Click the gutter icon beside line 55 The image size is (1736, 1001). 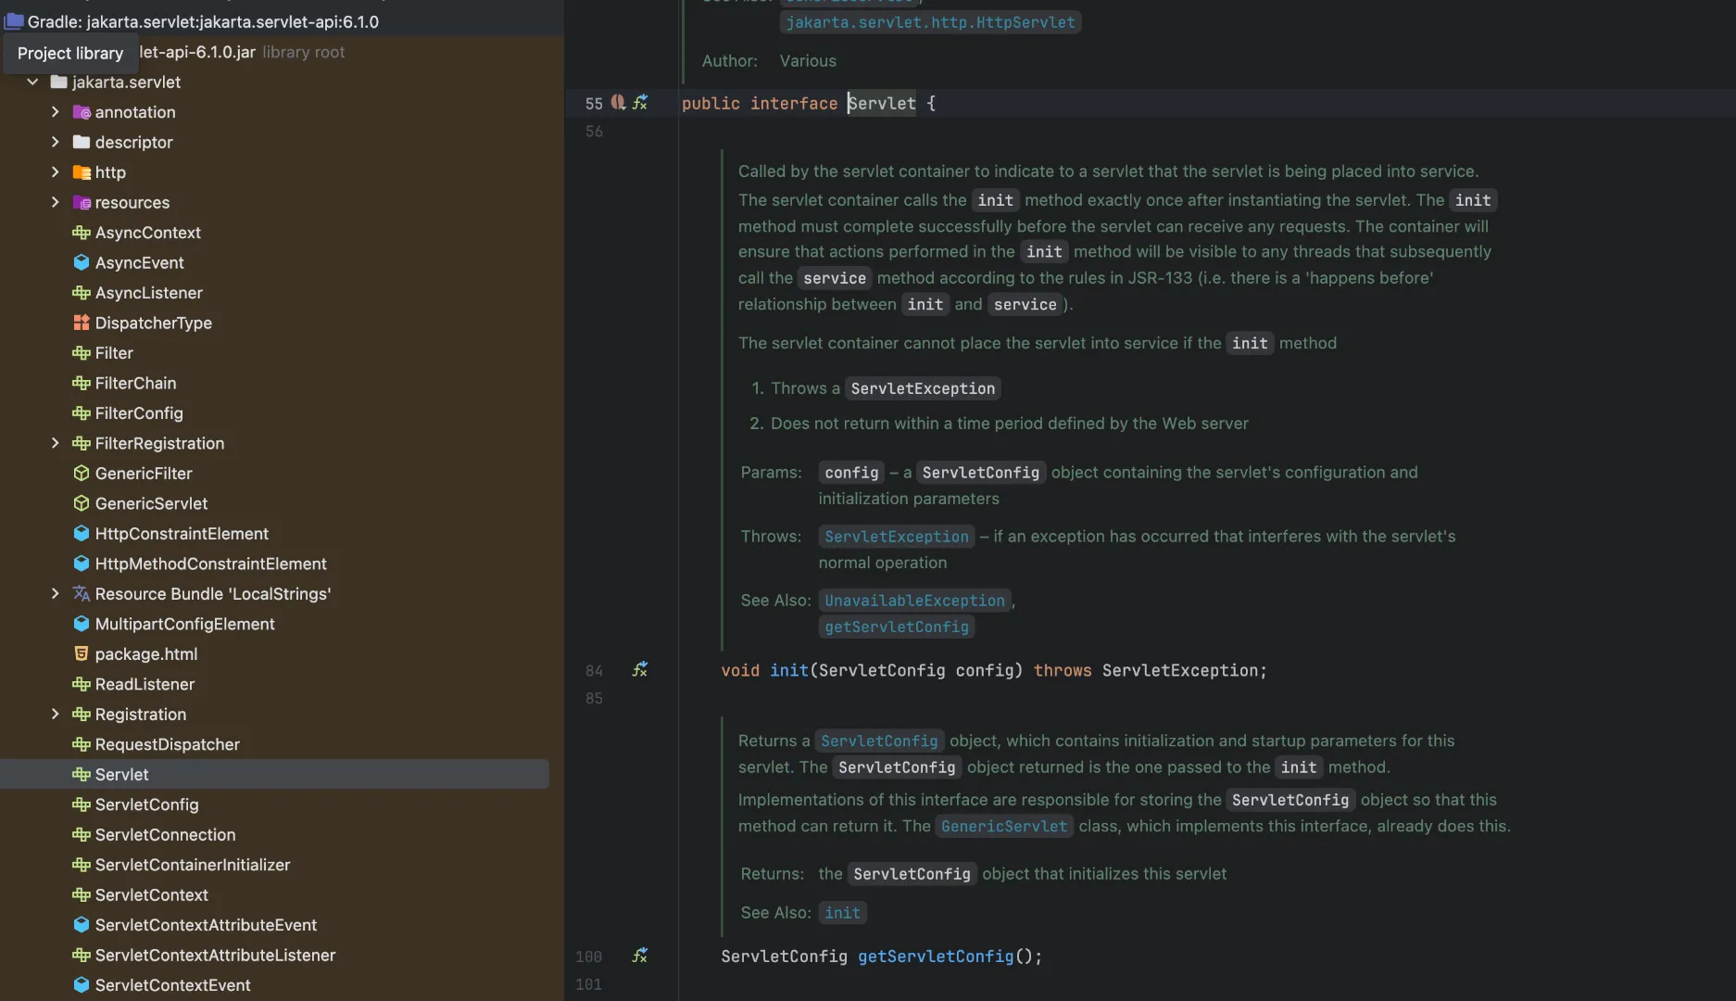tap(618, 103)
